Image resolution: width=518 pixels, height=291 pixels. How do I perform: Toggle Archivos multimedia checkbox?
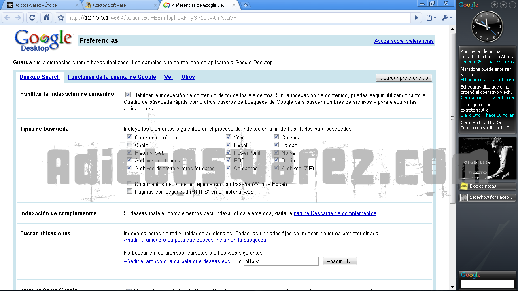point(129,160)
